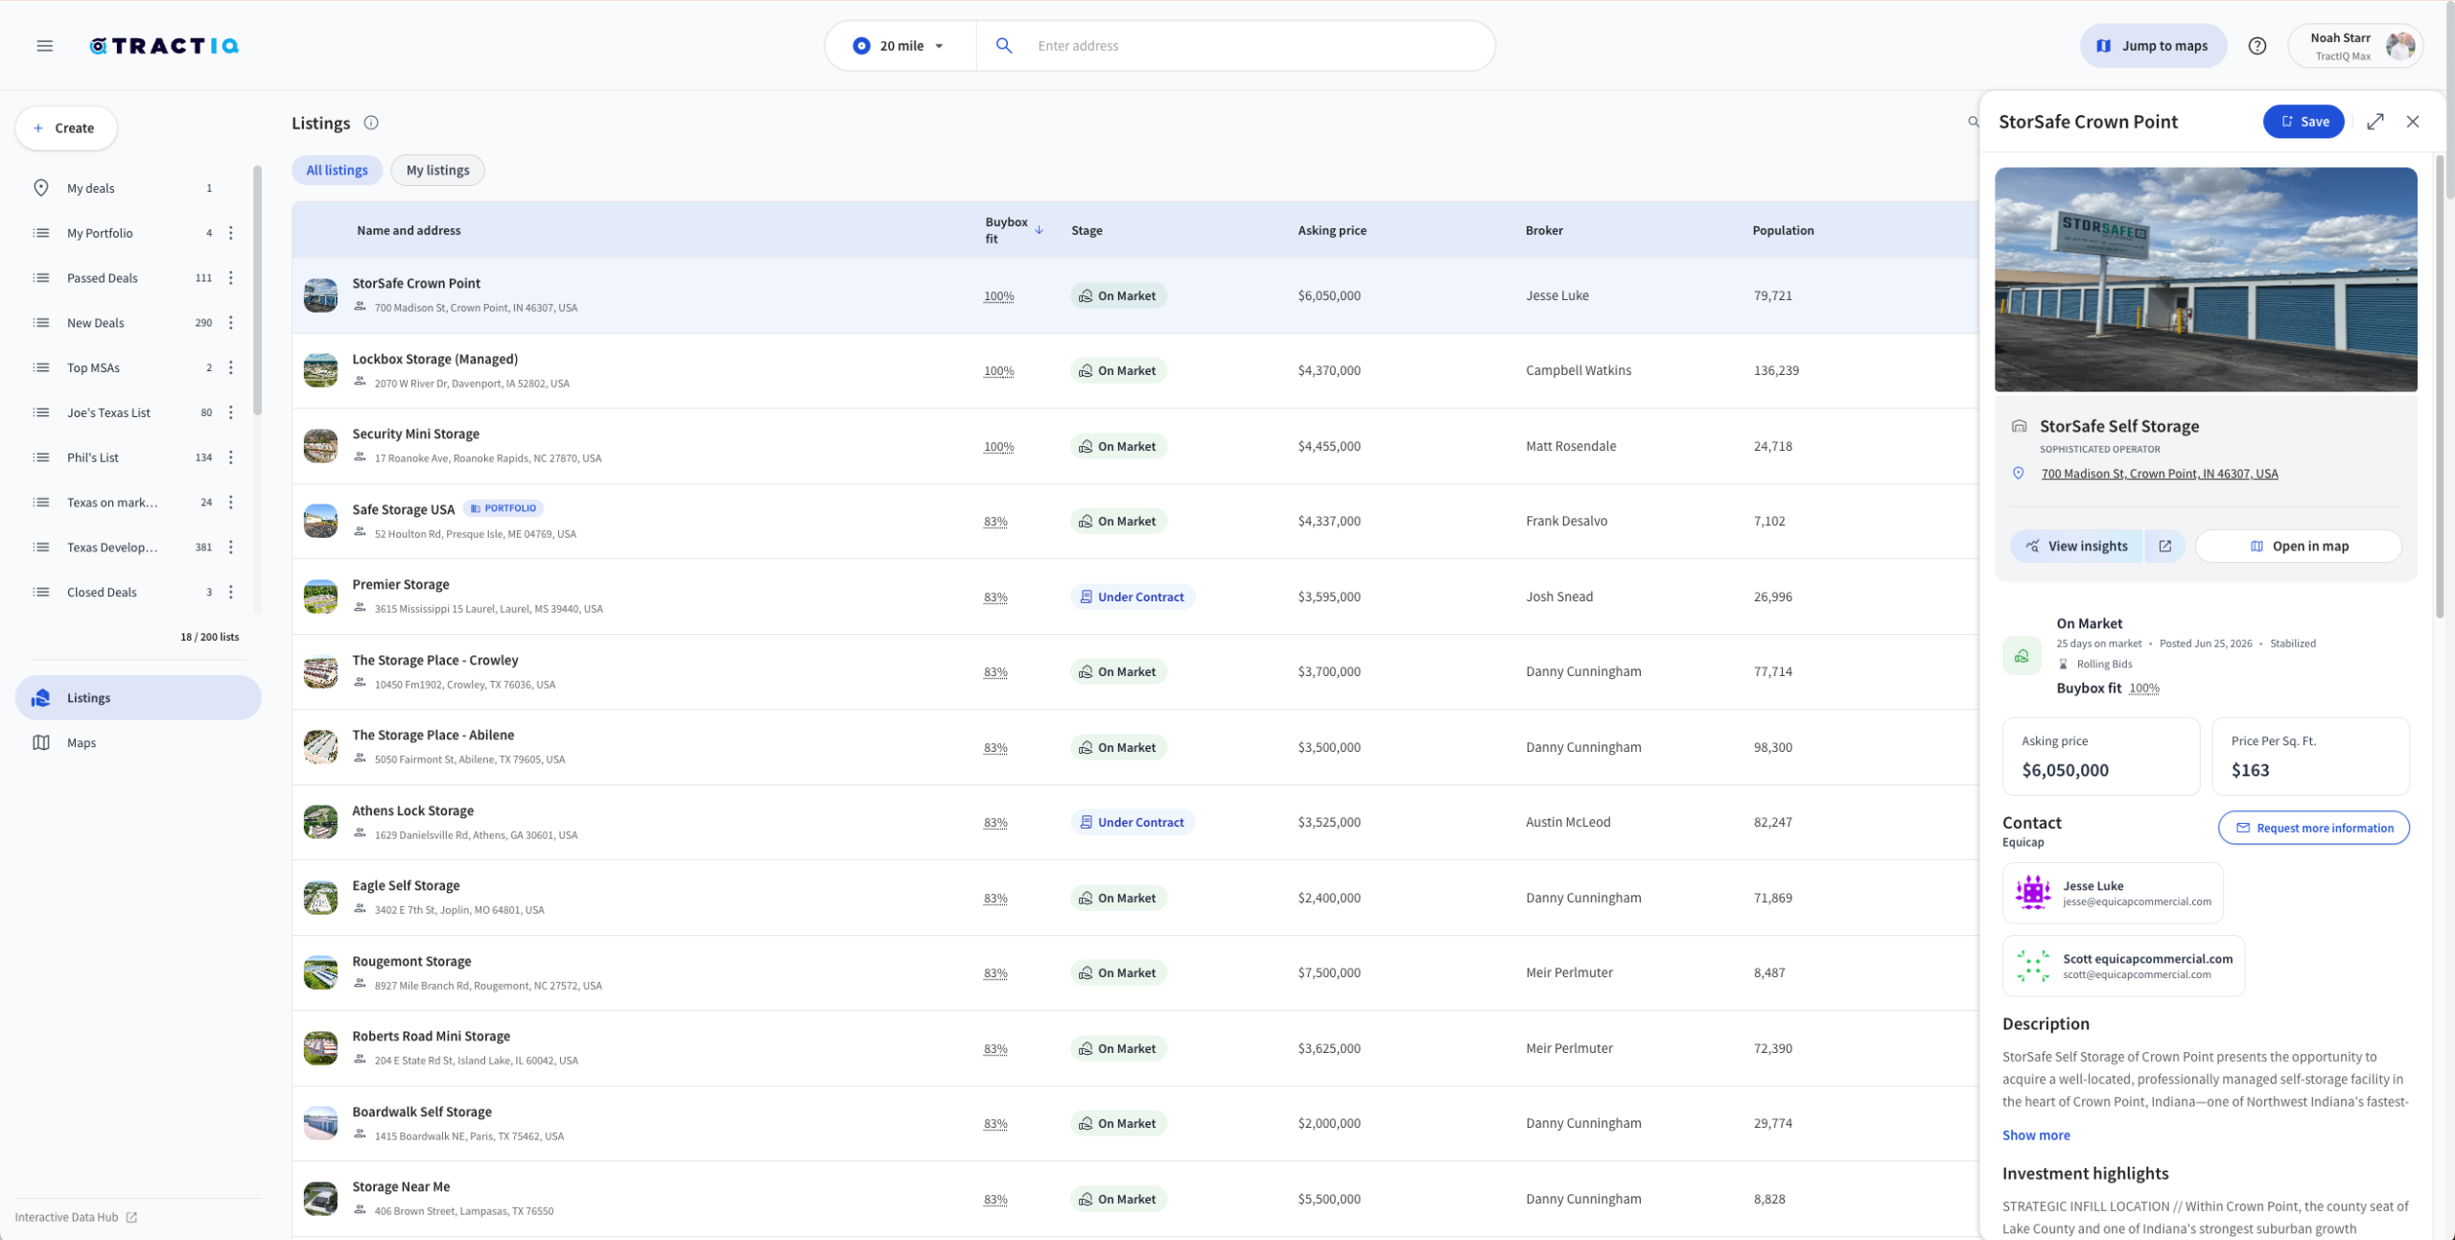Sort by Buybox fit arrow
This screenshot has width=2455, height=1240.
click(1039, 230)
